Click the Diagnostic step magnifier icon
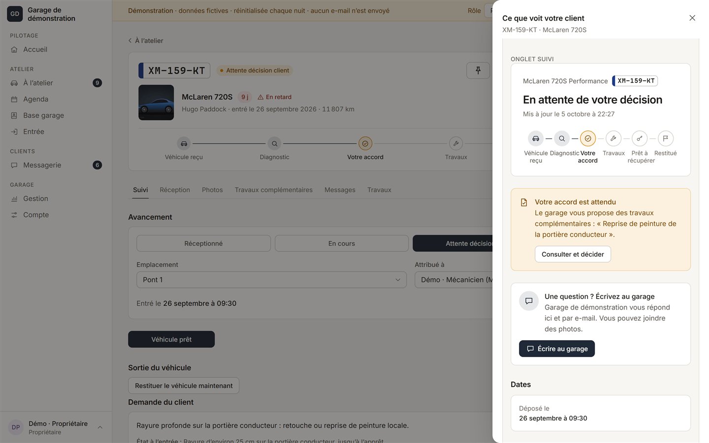Viewport: 709px width, 443px height. click(x=274, y=144)
